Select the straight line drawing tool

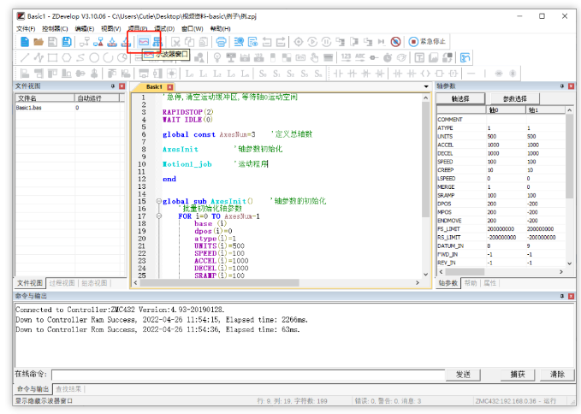pos(25,57)
